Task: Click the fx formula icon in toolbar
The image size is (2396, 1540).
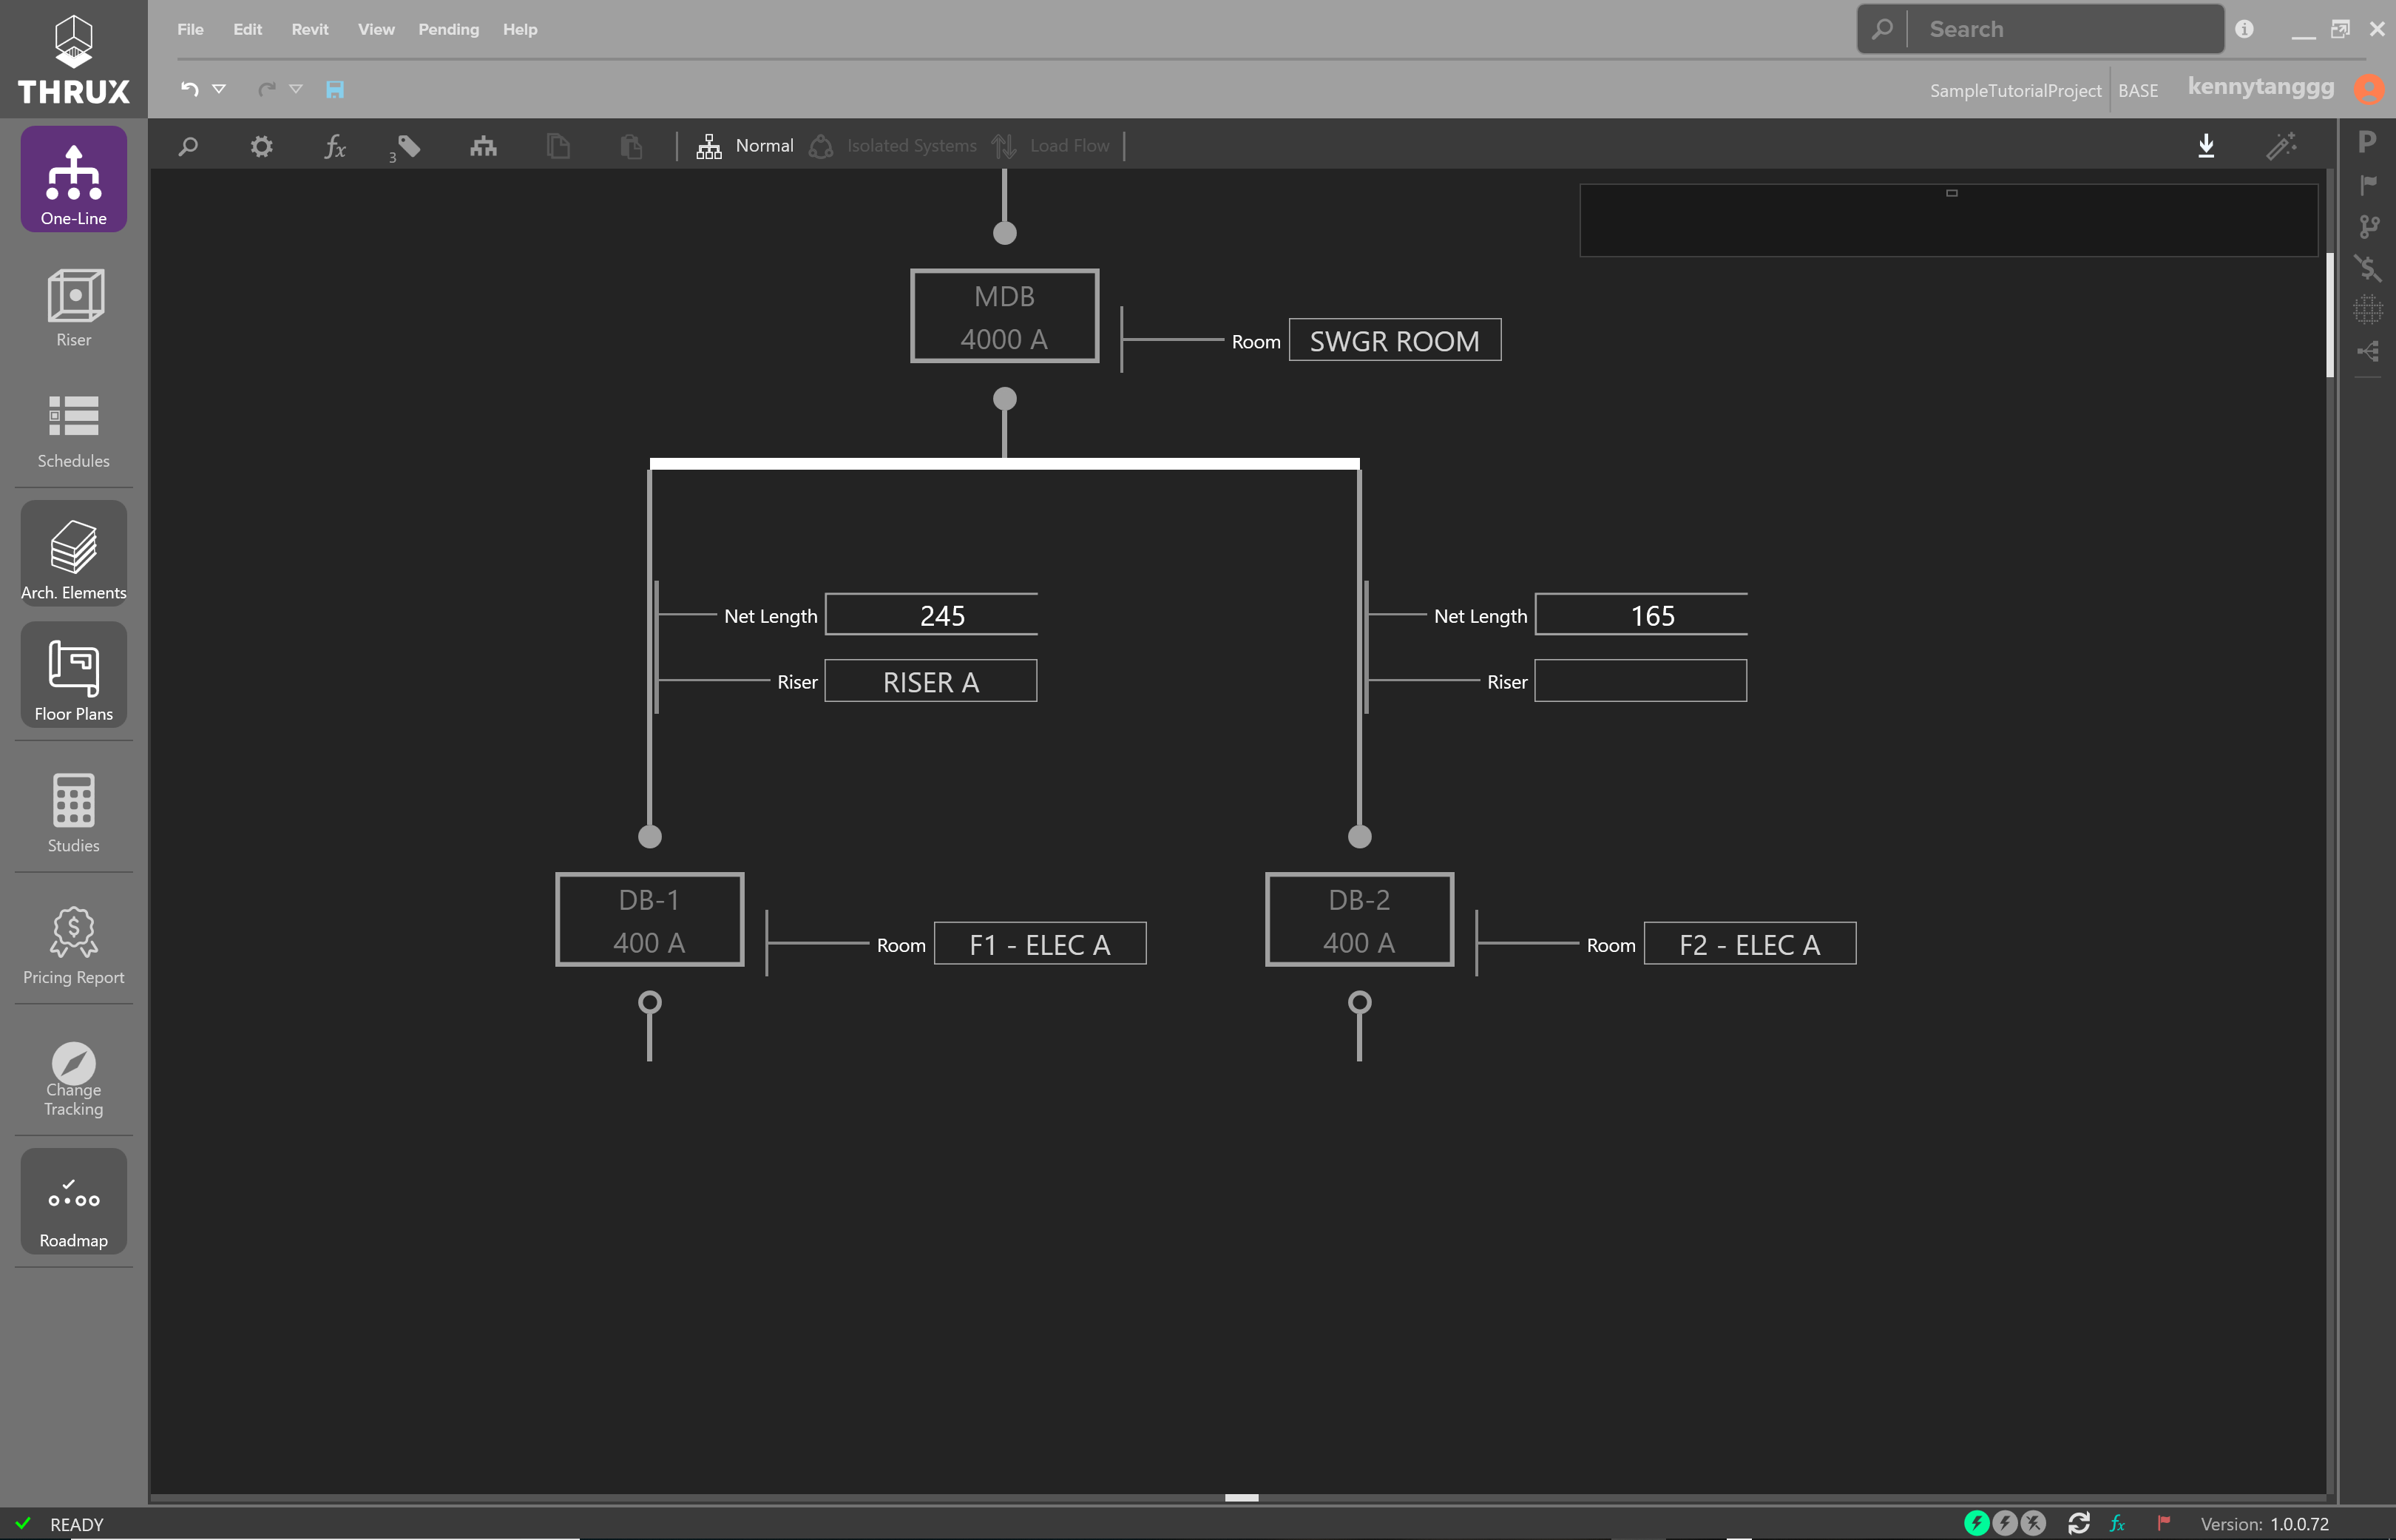Action: (335, 146)
